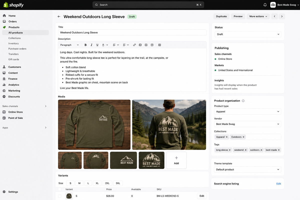Click Edit on S variant row
The width and height of the screenshot is (300, 200).
click(202, 196)
